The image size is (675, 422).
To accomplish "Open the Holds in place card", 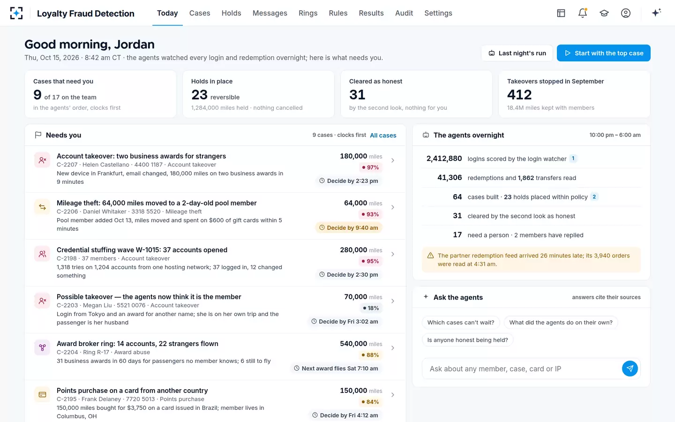I will point(258,94).
